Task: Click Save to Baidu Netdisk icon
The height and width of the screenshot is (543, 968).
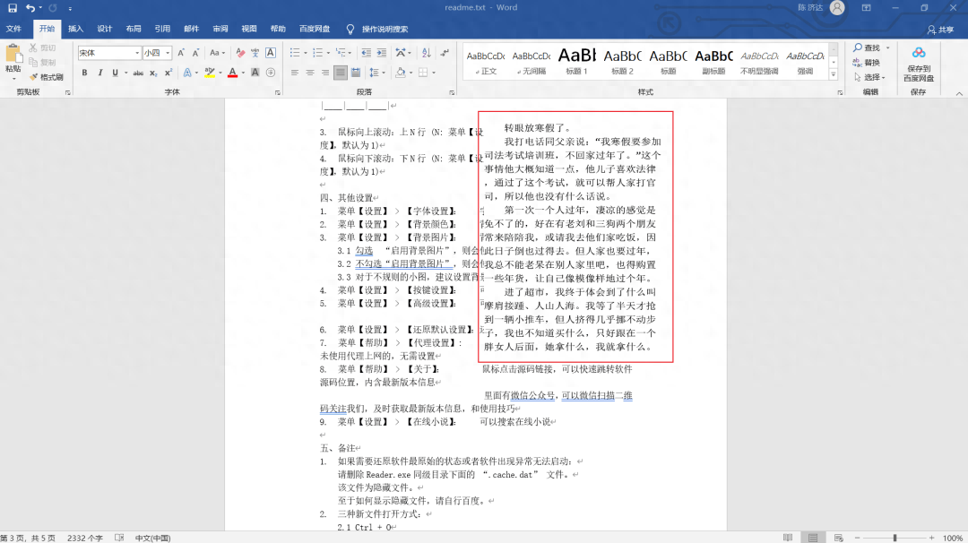Action: 919,62
